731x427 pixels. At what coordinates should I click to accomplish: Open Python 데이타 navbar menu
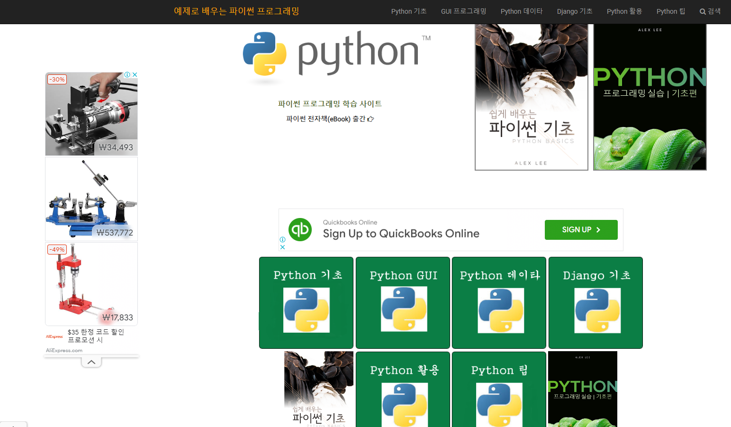coord(522,11)
